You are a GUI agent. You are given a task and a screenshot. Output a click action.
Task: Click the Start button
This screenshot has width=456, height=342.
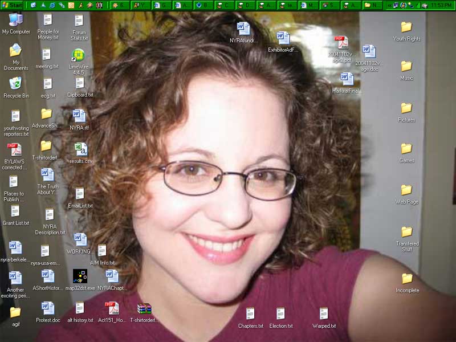(x=13, y=5)
